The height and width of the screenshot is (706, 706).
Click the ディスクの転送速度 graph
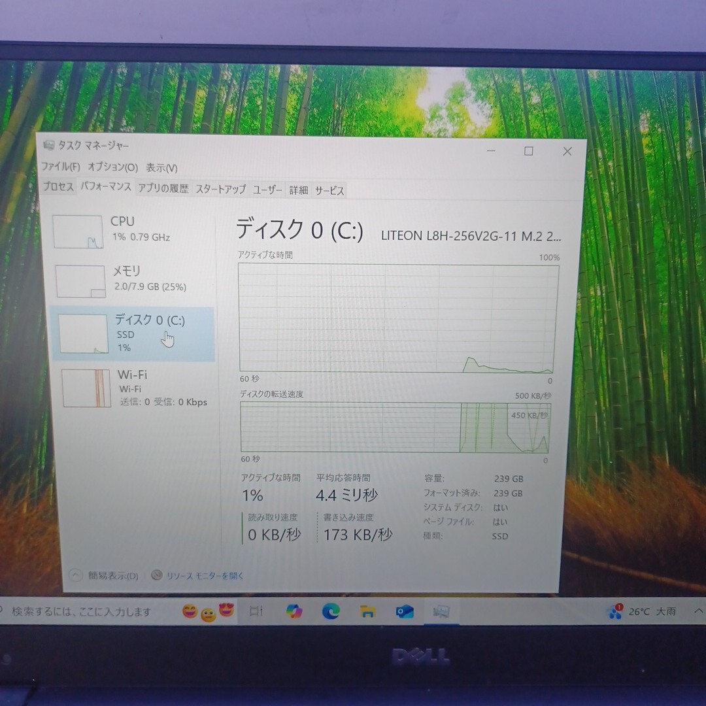395,428
